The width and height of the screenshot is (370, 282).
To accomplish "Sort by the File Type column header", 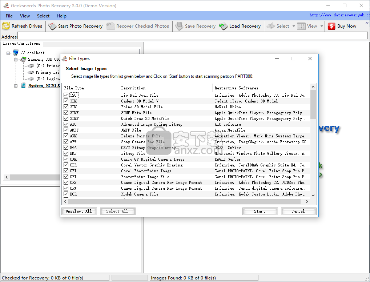I will point(91,88).
